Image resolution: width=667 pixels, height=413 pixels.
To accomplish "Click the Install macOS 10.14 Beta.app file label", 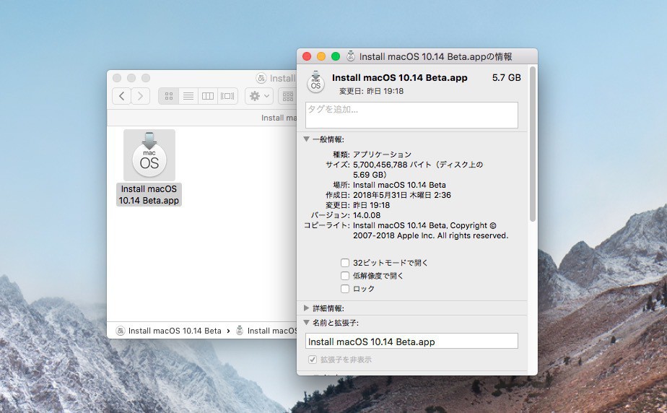I will coord(149,195).
